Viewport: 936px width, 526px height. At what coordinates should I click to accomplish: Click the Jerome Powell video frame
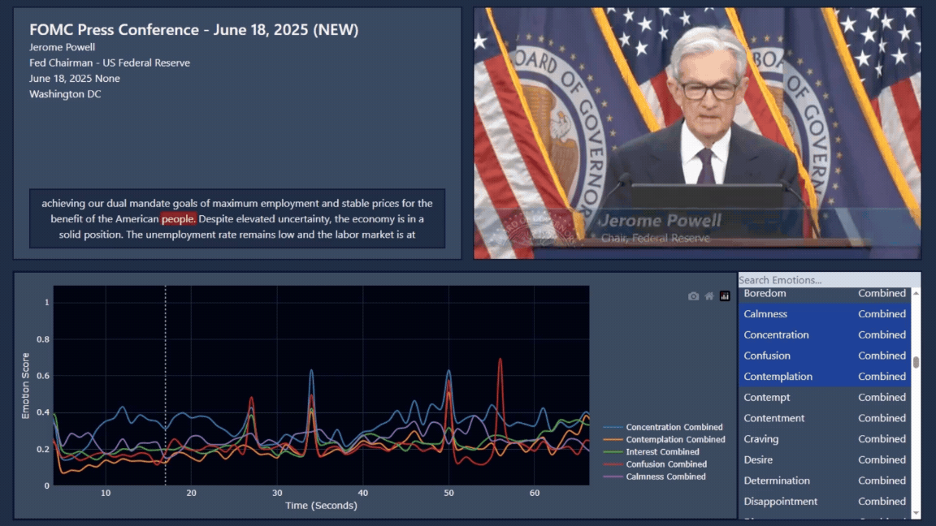click(697, 133)
